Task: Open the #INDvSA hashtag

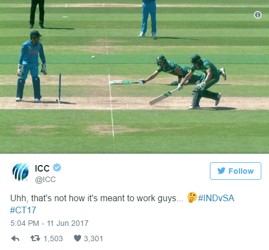Action: [x=216, y=198]
